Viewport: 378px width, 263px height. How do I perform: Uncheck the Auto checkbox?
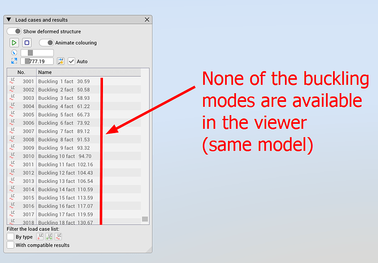[71, 61]
